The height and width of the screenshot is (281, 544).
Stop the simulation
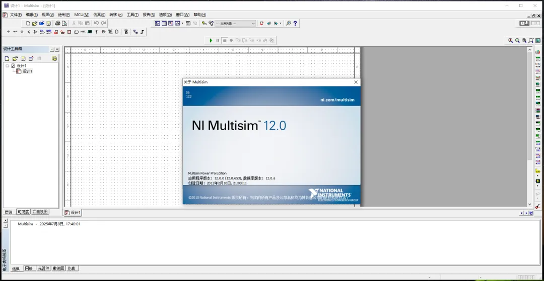coord(225,41)
